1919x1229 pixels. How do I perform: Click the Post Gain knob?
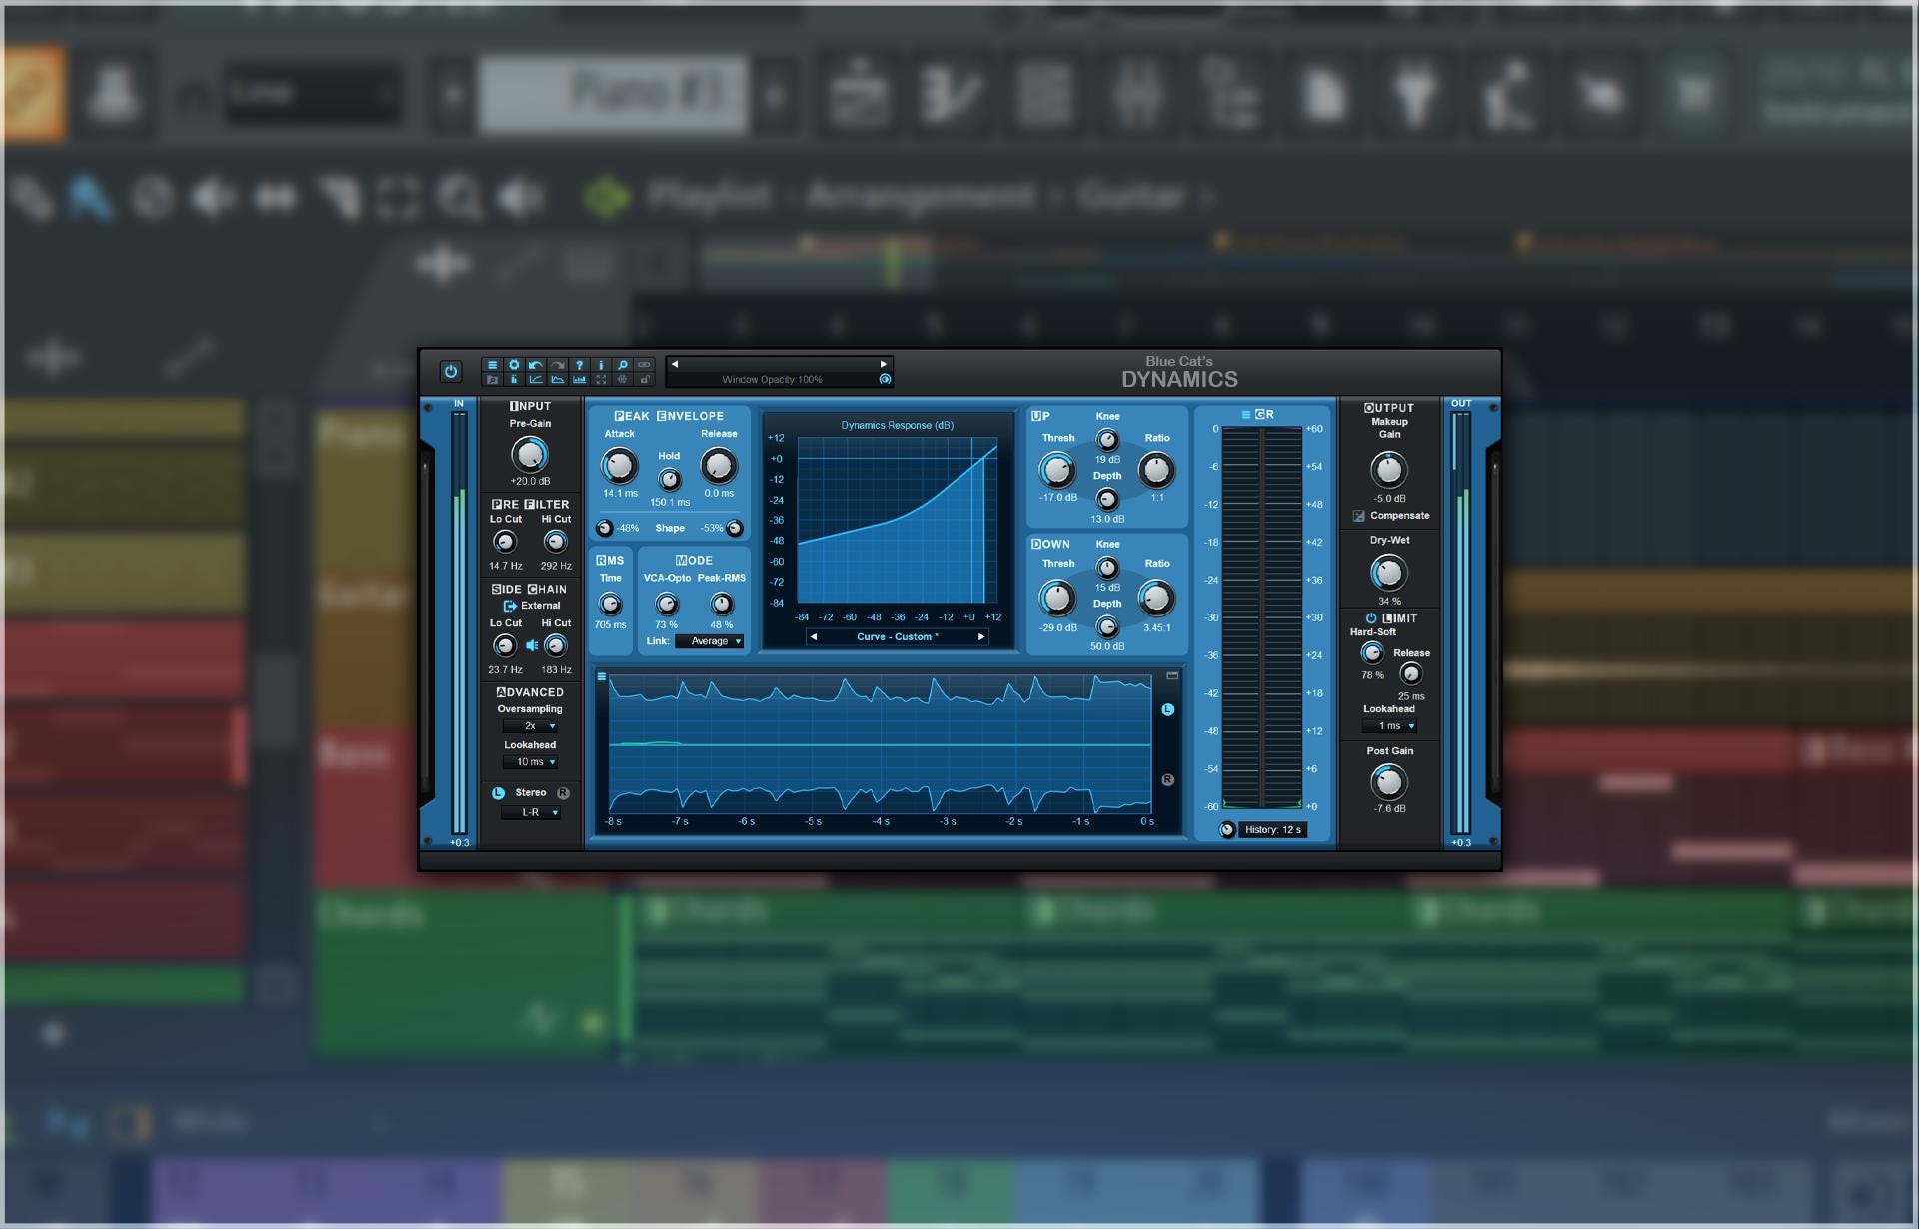tap(1388, 782)
